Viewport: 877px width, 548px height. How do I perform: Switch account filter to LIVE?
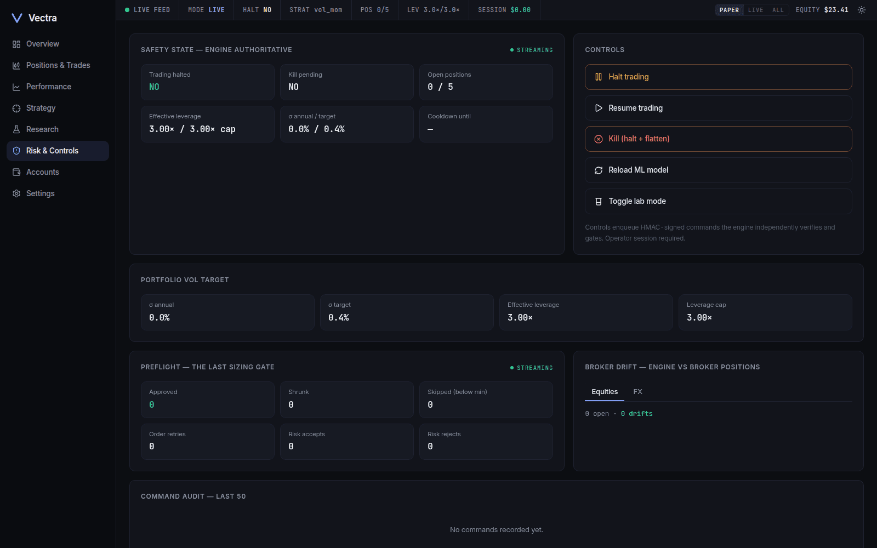click(x=755, y=10)
